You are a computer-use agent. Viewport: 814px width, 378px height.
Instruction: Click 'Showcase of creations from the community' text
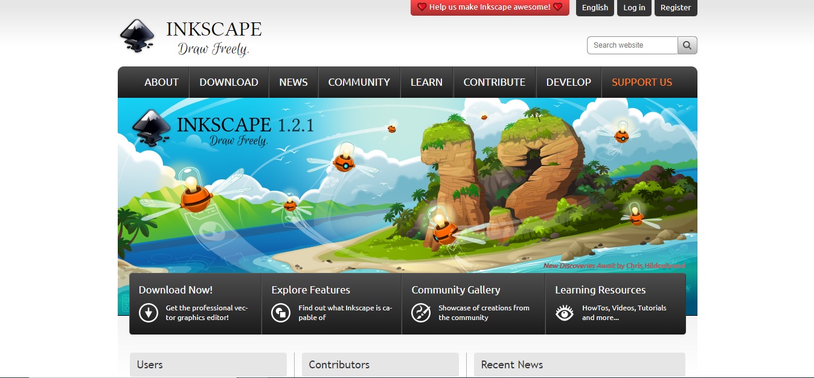pos(484,313)
